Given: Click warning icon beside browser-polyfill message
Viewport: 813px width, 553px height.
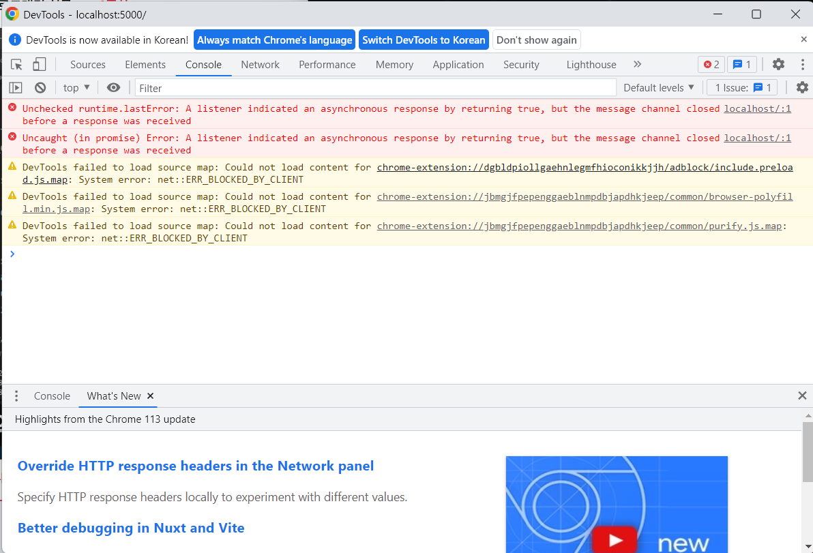Looking at the screenshot, I should [x=12, y=196].
